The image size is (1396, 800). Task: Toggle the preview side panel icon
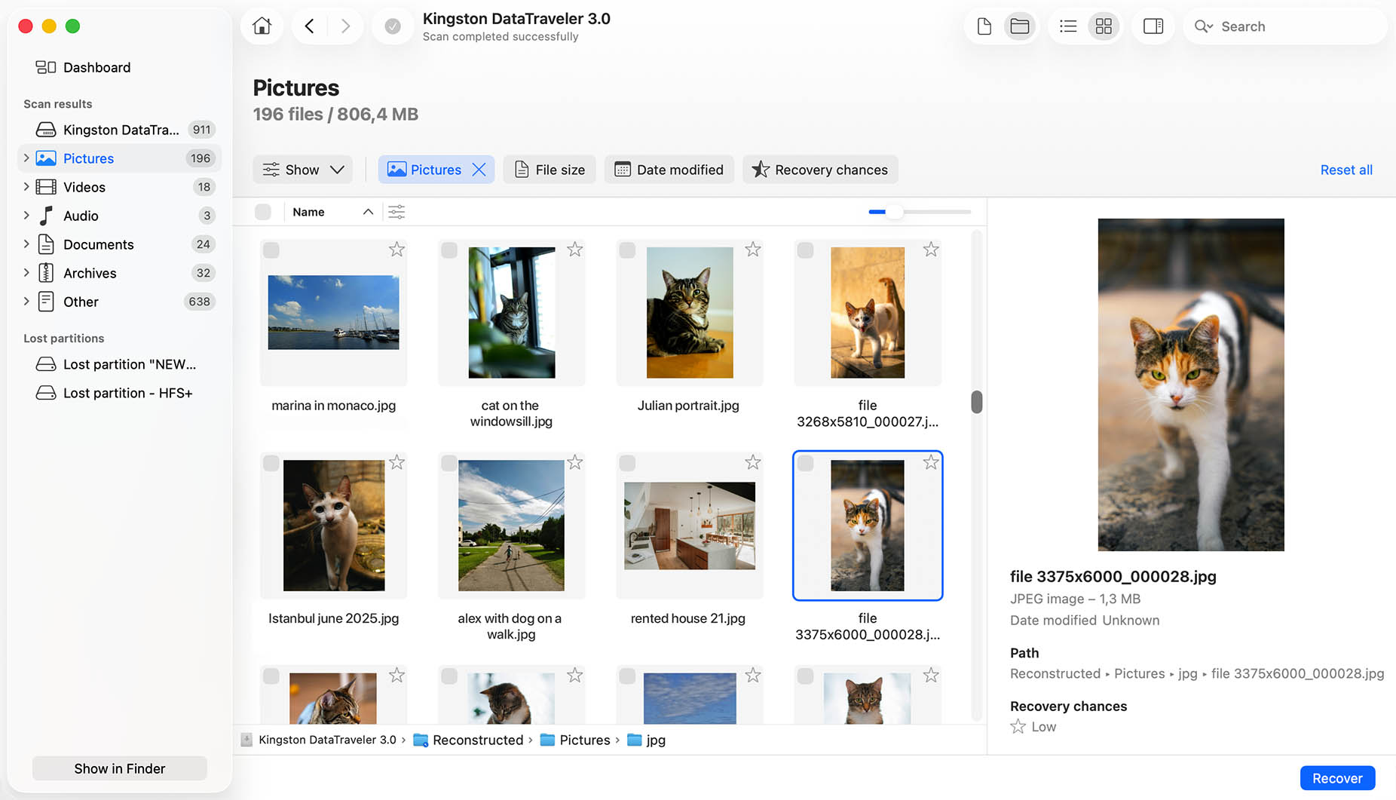(1153, 26)
